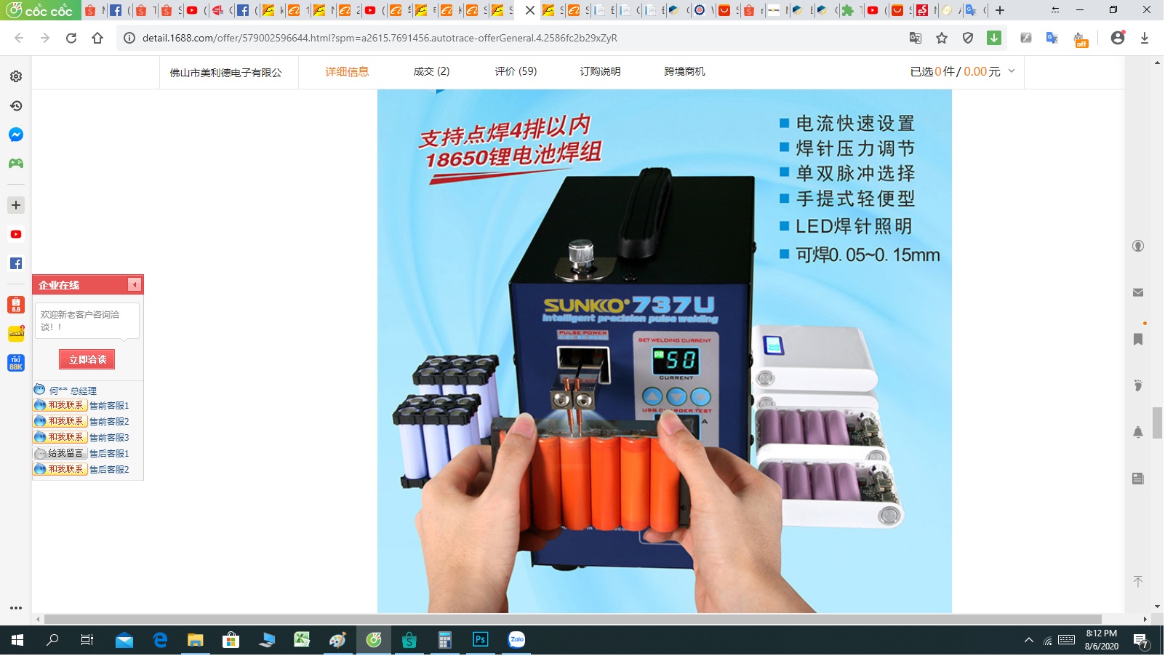Open Facebook from the browser sidebar

click(x=16, y=263)
